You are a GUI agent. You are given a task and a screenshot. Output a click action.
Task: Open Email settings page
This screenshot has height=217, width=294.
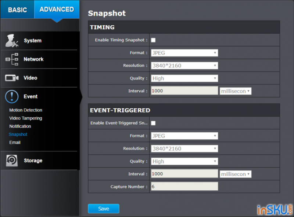[x=15, y=142]
